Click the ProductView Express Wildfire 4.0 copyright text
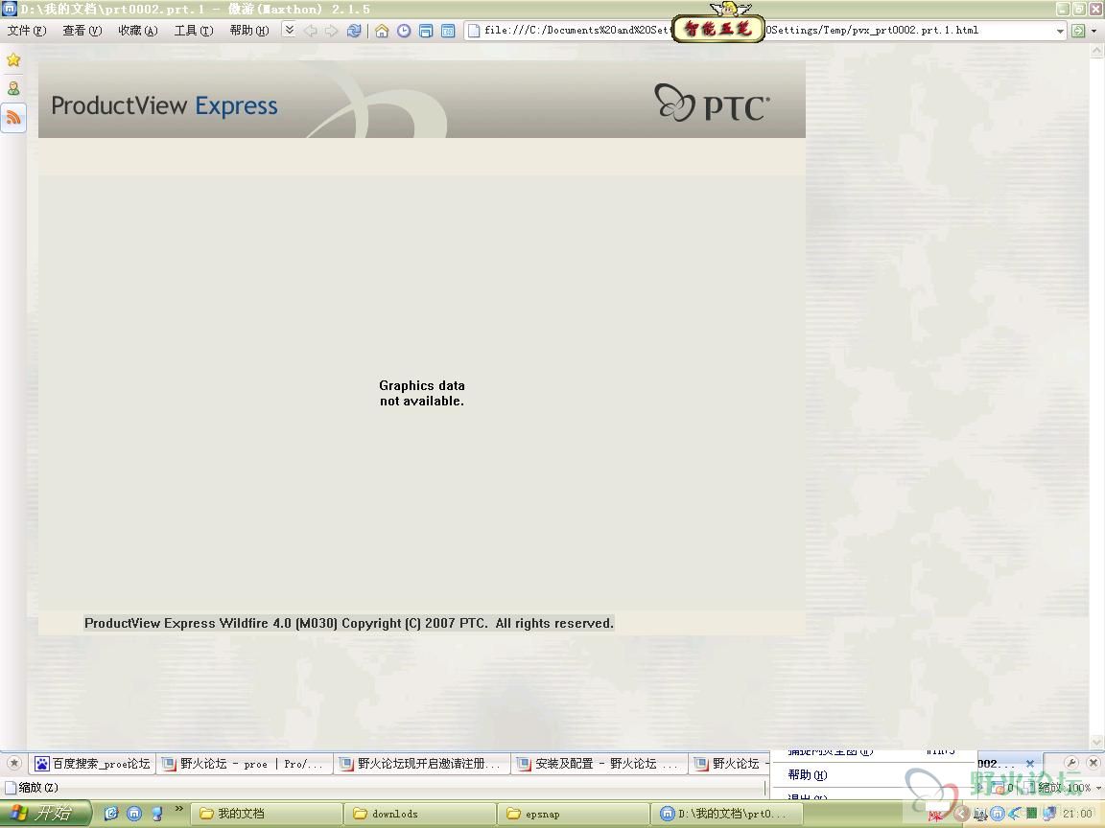Image resolution: width=1105 pixels, height=828 pixels. pos(349,623)
